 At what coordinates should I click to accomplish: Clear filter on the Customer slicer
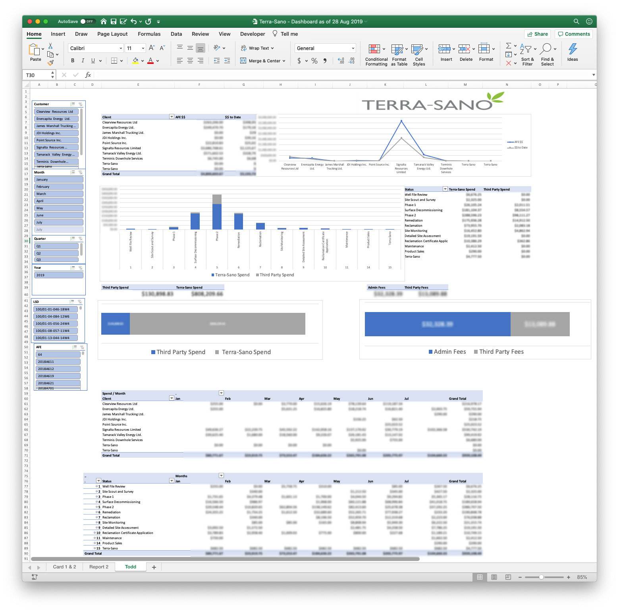81,104
